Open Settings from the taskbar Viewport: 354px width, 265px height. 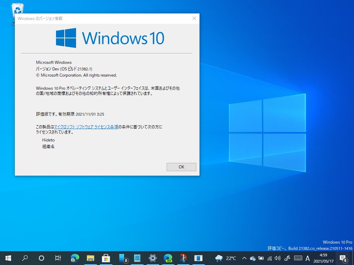pos(152,258)
